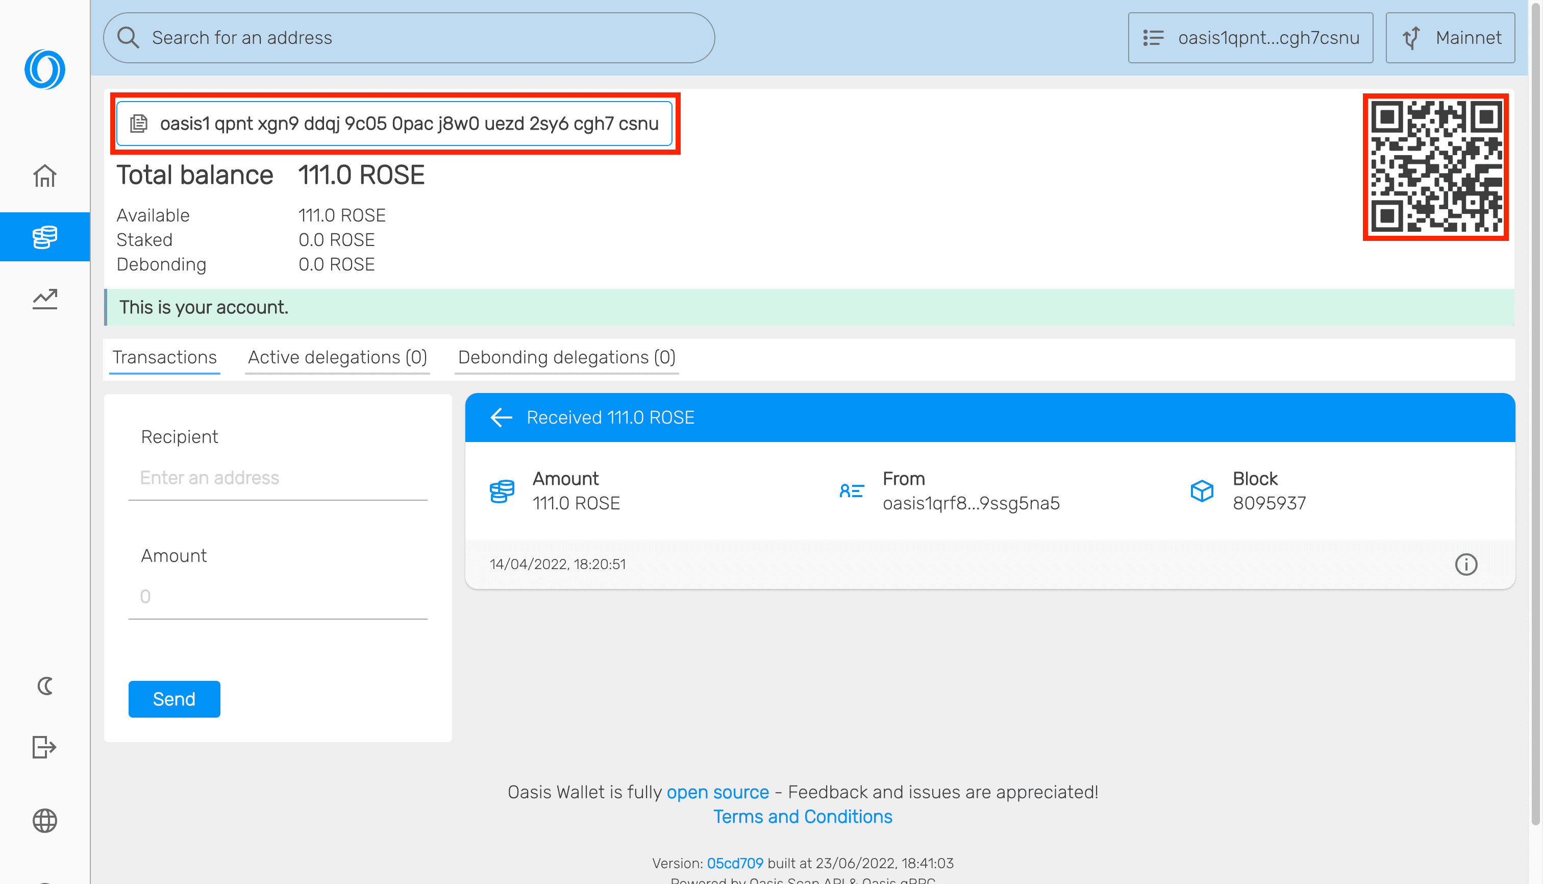Click the analytics/chart sidebar icon
The height and width of the screenshot is (884, 1543).
tap(44, 298)
